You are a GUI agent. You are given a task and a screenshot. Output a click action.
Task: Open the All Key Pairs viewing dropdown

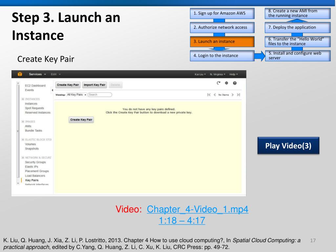coord(76,94)
